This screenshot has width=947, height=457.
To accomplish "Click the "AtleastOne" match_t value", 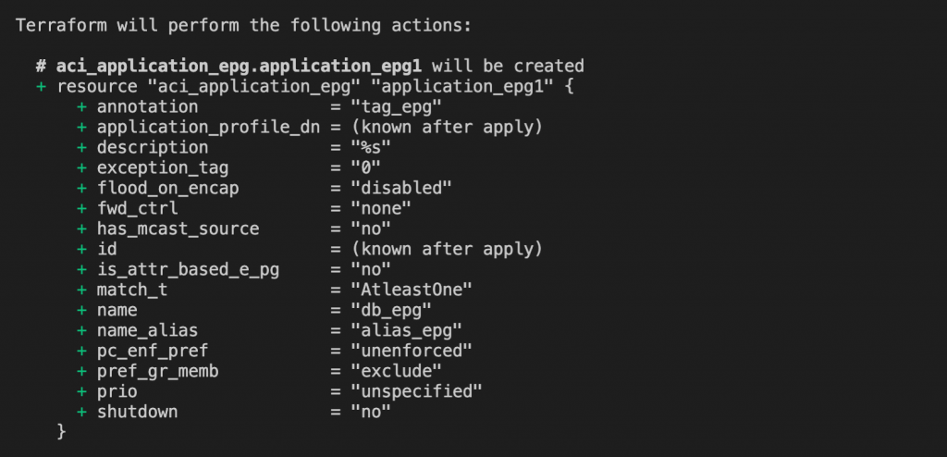I will 411,290.
